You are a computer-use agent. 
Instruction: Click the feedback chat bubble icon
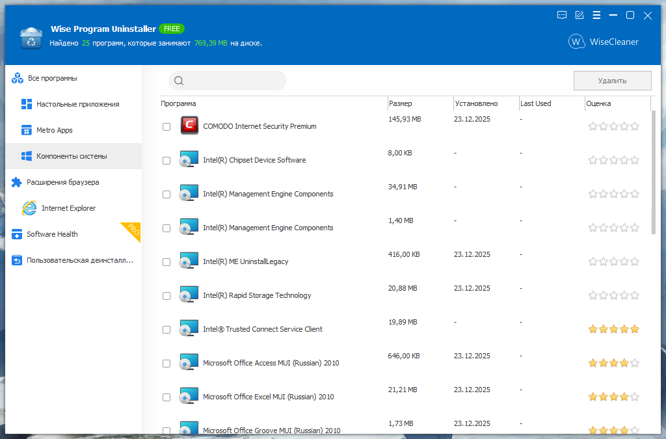tap(562, 15)
